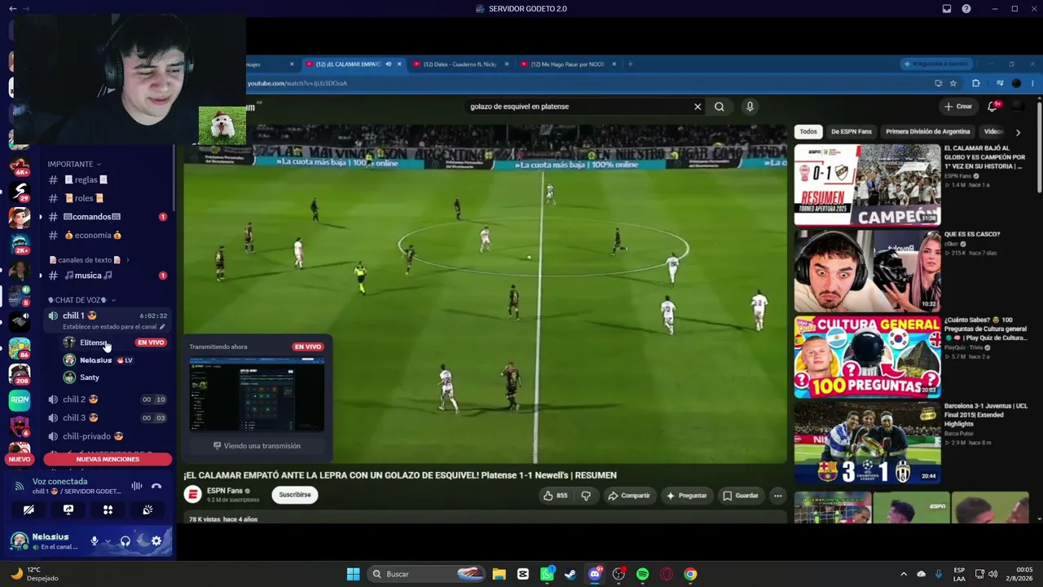Viewport: 1043px width, 587px height.
Task: Open more actions menu under video
Action: coord(778,496)
